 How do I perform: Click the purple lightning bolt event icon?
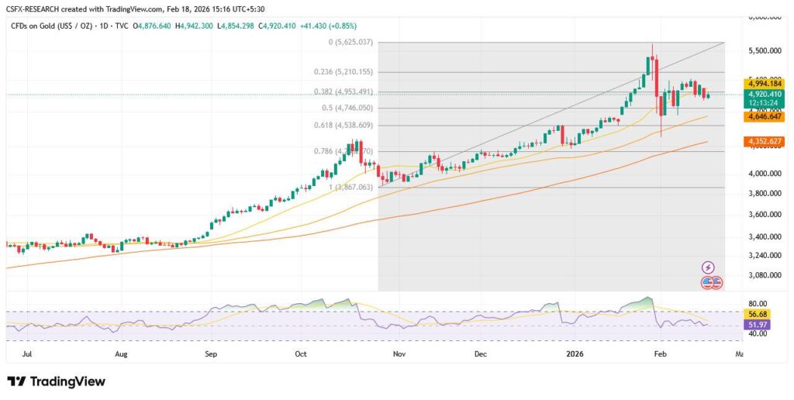point(707,267)
